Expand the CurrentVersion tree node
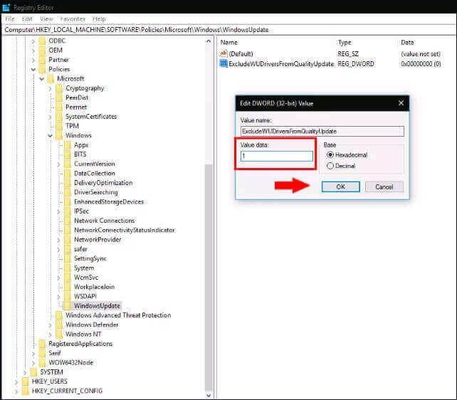 58,164
